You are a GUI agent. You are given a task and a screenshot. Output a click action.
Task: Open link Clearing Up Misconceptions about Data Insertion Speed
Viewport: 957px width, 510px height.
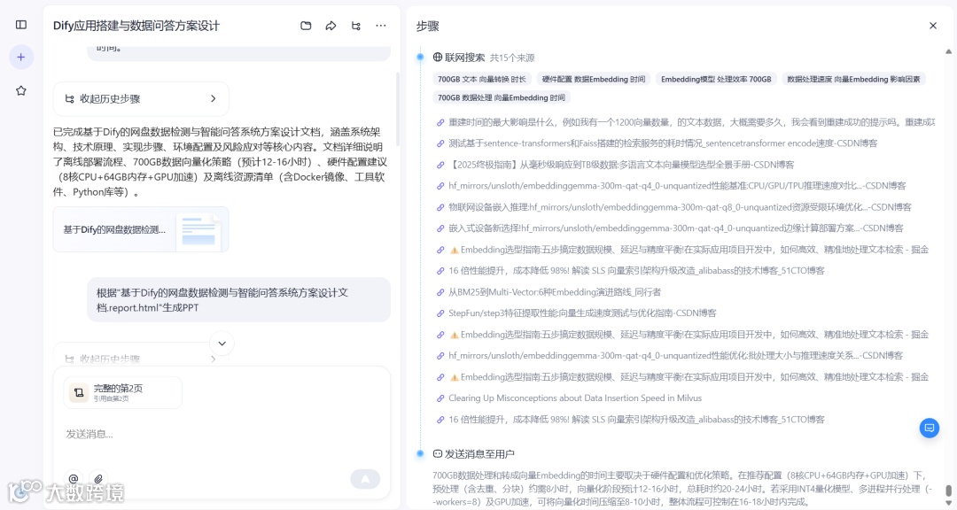[575, 398]
